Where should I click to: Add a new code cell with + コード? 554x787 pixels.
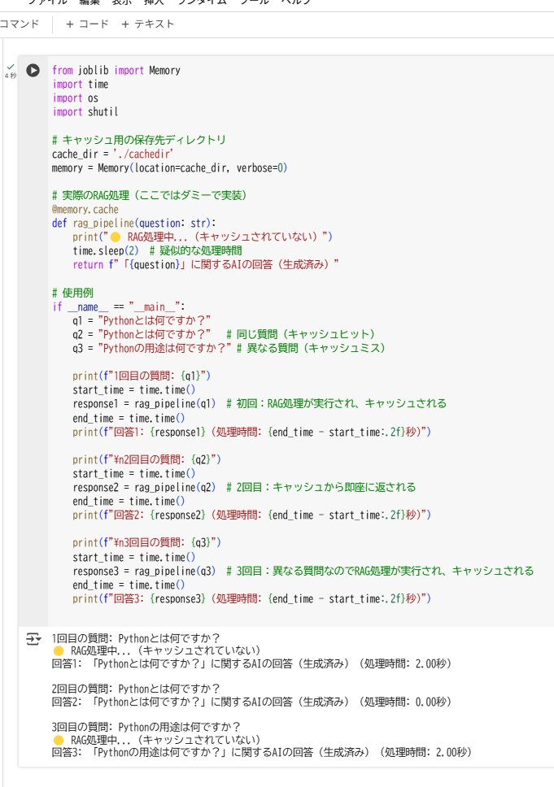(87, 24)
